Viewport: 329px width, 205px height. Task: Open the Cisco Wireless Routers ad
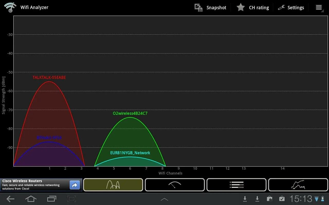[x=41, y=185]
